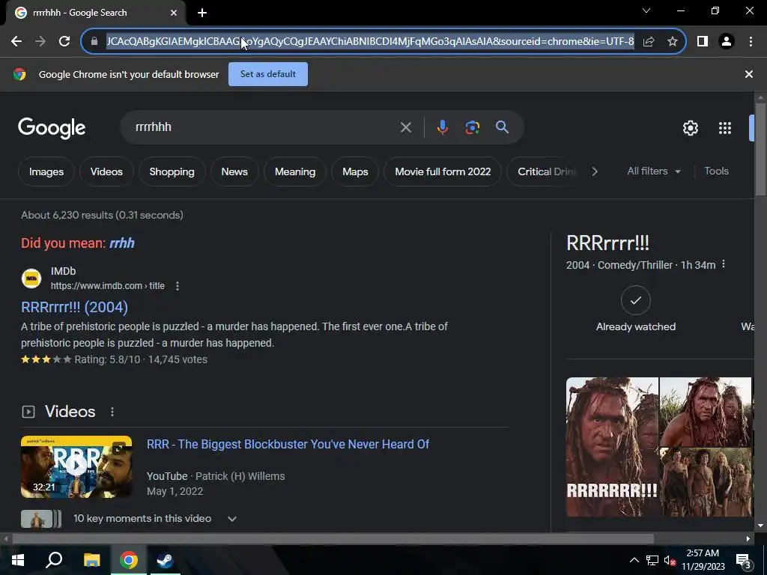Open Windows taskbar search
The height and width of the screenshot is (575, 767).
click(x=54, y=560)
